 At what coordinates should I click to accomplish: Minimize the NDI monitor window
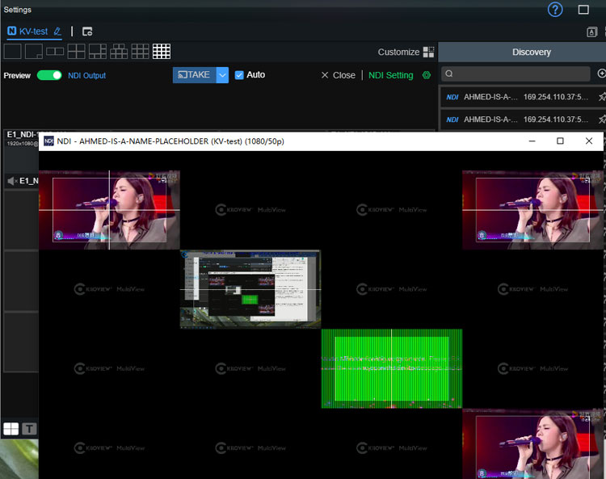(x=532, y=141)
